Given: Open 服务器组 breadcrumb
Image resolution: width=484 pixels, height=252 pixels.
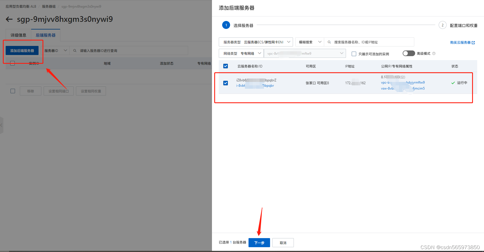Looking at the screenshot, I should (49, 7).
